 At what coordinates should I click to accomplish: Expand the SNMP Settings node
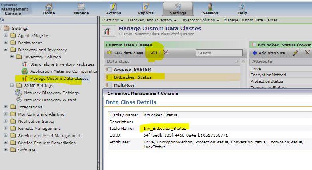(12, 85)
